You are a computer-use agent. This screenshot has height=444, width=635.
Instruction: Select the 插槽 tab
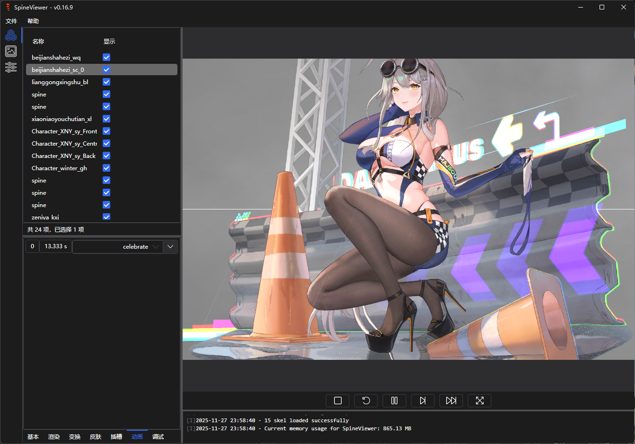[116, 437]
